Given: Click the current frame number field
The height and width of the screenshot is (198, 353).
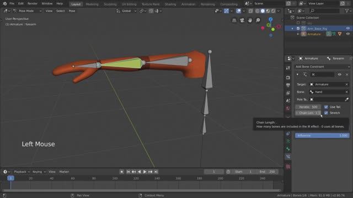Looking at the screenshot, I should coord(214,172).
